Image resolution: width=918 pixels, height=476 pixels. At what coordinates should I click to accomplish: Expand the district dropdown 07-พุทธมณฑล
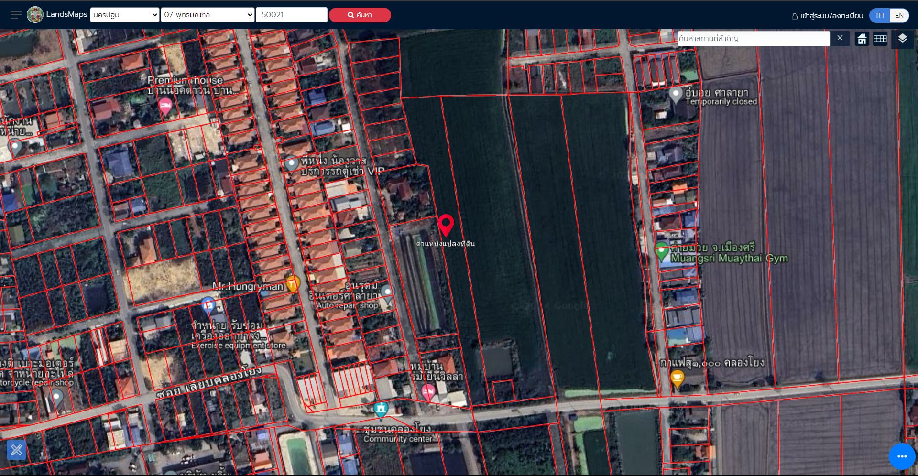(x=208, y=15)
